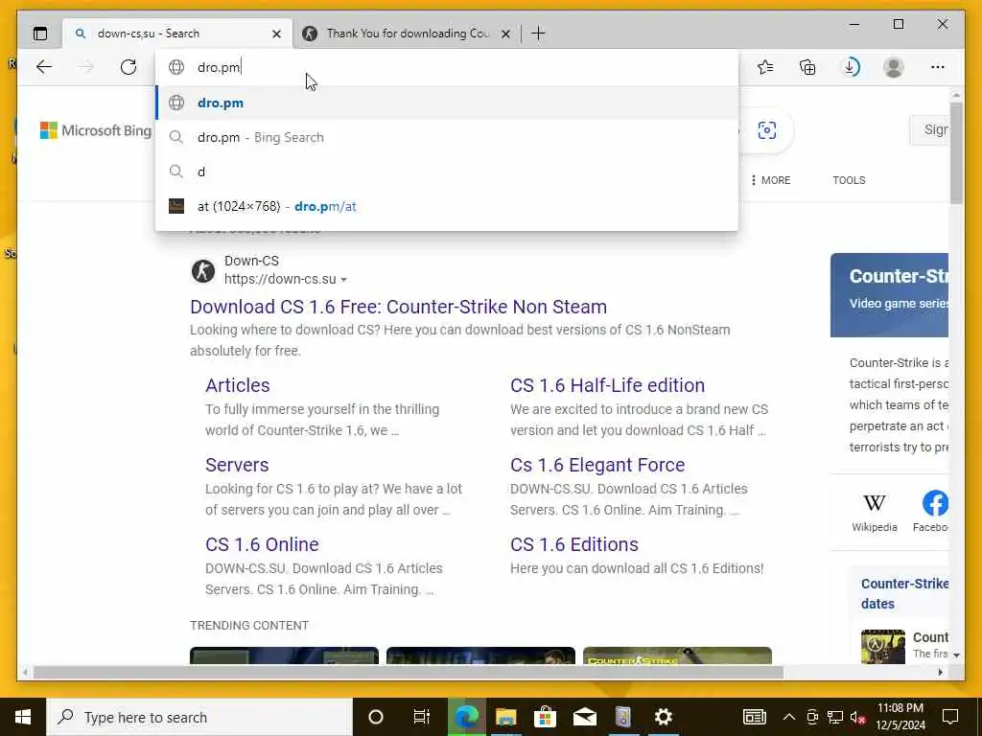The width and height of the screenshot is (982, 736).
Task: Click Microsoft Edge taskbar icon
Action: pos(467,717)
